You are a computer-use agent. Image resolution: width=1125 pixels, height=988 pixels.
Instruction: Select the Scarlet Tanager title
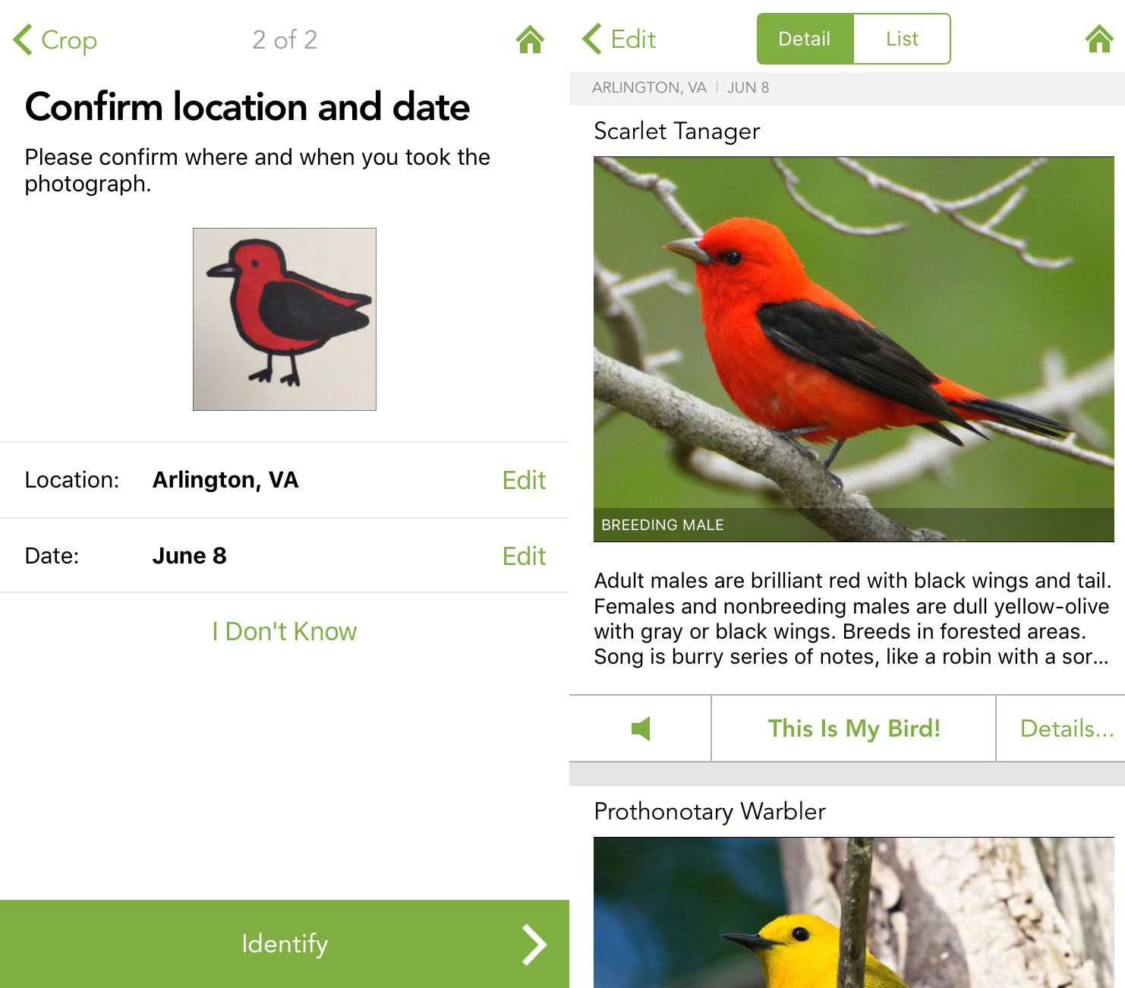point(676,131)
